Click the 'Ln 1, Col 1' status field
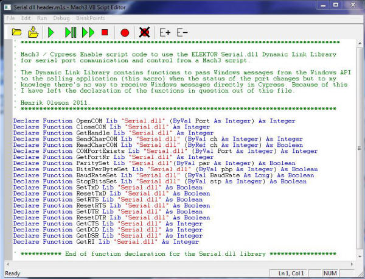This screenshot has height=279, width=365. [291, 273]
